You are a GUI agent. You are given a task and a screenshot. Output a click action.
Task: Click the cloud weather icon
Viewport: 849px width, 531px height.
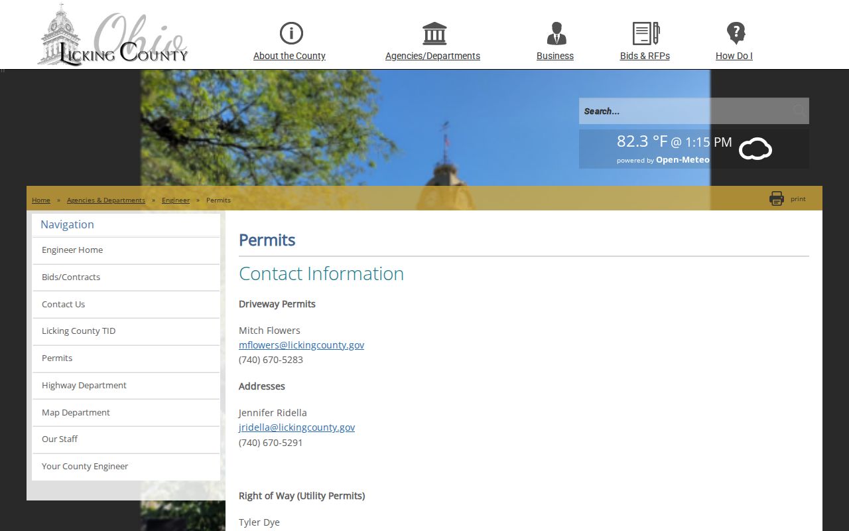pos(755,149)
